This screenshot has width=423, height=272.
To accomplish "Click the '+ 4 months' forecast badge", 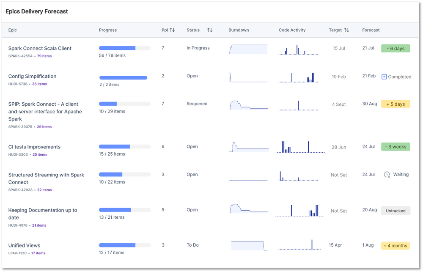I will pos(395,245).
